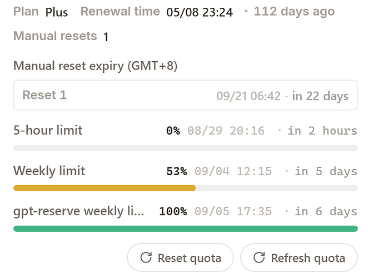
Task: Select the Reset 1 expiry entry
Action: [x=186, y=95]
